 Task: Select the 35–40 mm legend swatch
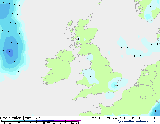(x=63, y=121)
